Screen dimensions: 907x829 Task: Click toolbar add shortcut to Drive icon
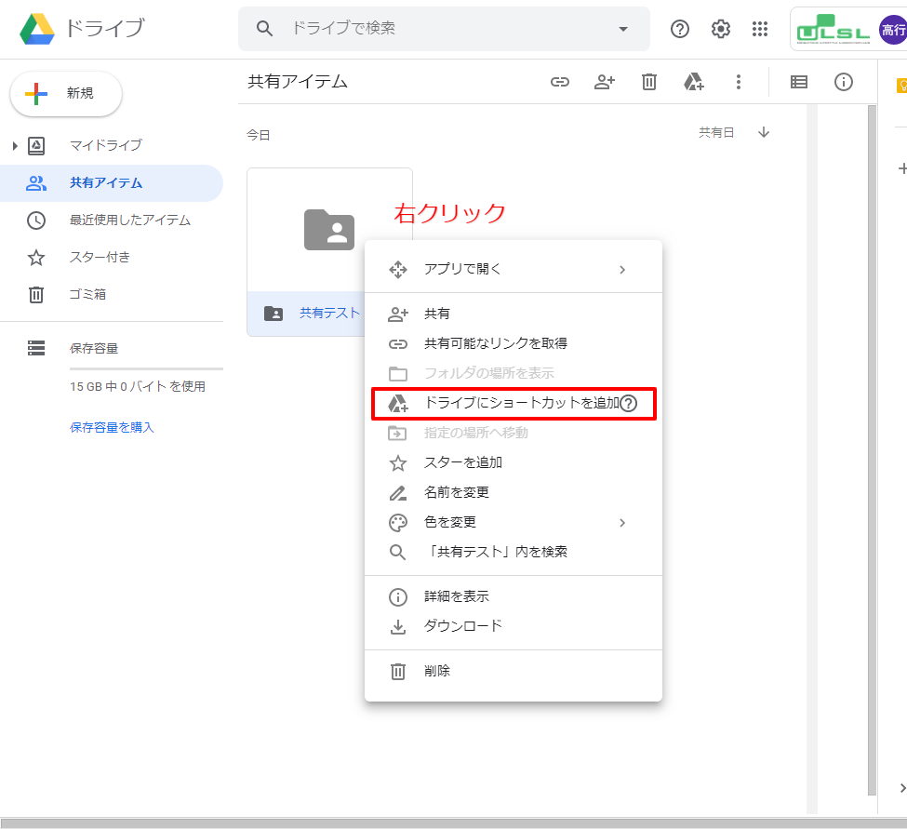(x=694, y=82)
